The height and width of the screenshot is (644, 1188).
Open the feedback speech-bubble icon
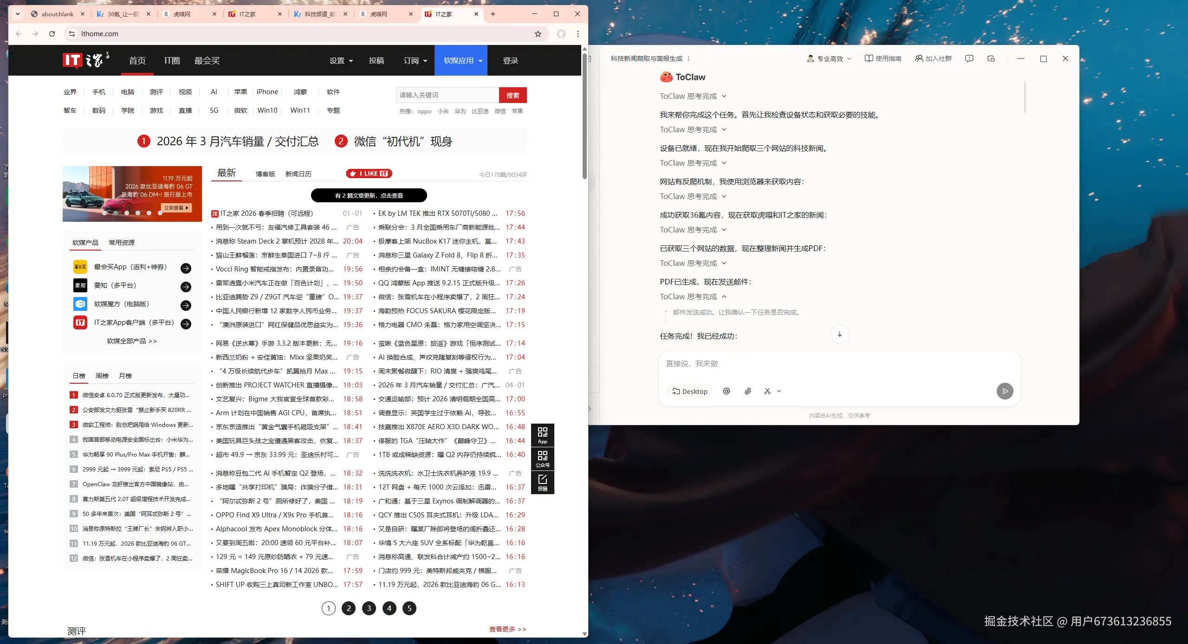point(969,58)
